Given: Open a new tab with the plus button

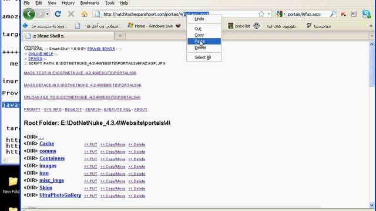Looking at the screenshot, I should click(x=120, y=36).
